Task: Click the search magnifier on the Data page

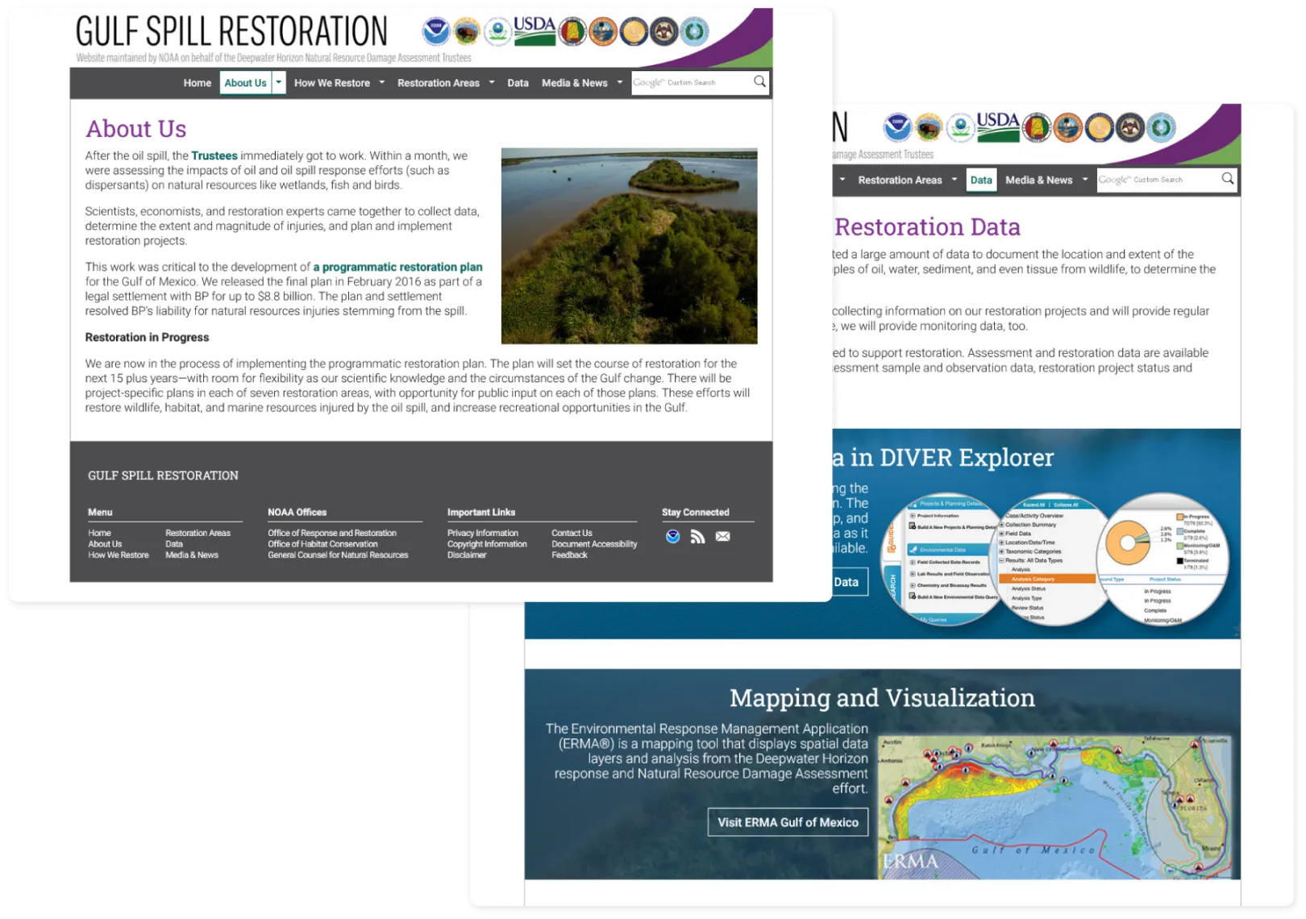Action: coord(1227,179)
